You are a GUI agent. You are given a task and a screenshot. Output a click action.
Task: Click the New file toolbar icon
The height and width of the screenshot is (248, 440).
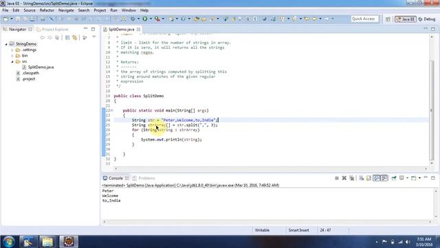coord(5,19)
